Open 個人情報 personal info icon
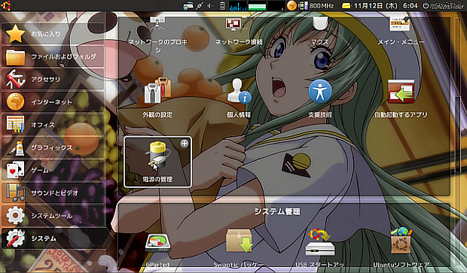Viewport: 467px width, 273px height. [x=239, y=97]
